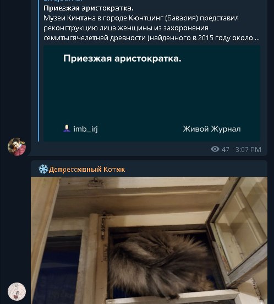274x304 pixels.
Task: Click the Живой Журнал label in the card
Action: 212,129
